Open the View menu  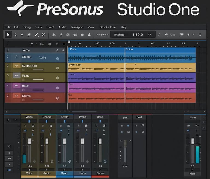91,27
